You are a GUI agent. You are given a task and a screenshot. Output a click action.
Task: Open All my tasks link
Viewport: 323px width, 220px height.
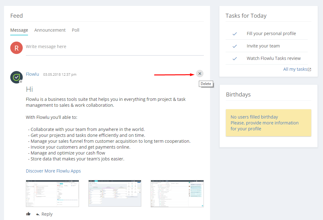[295, 69]
